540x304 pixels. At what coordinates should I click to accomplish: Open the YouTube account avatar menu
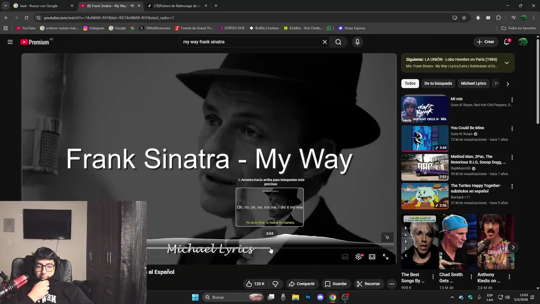(x=523, y=42)
